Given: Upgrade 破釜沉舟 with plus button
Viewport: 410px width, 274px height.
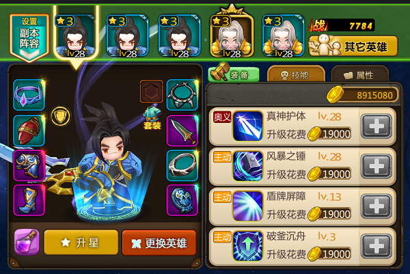Looking at the screenshot, I should coord(377,247).
